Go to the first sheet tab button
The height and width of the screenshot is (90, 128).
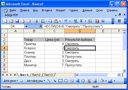point(3,75)
